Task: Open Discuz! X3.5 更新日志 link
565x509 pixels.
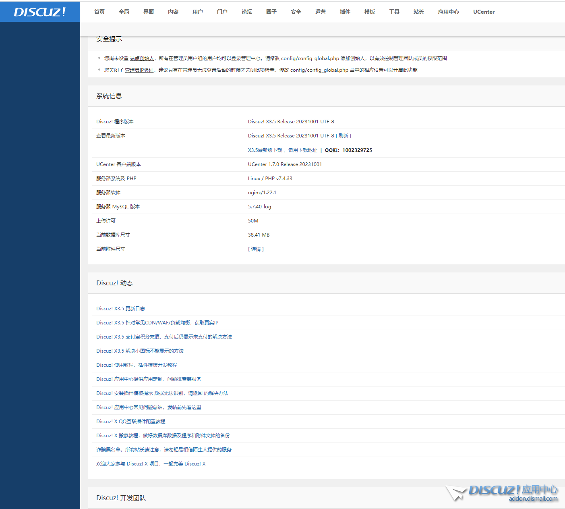Action: 120,309
